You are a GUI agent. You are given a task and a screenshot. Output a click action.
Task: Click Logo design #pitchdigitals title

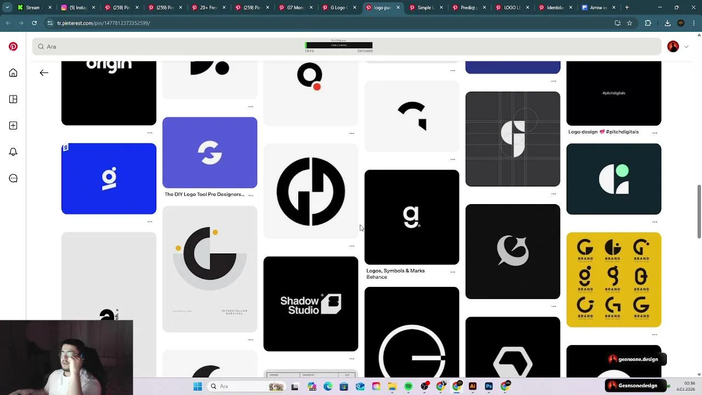603,132
